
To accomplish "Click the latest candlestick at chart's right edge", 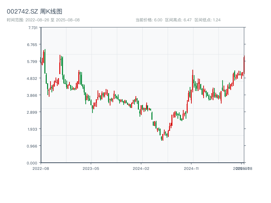I will coord(244,65).
